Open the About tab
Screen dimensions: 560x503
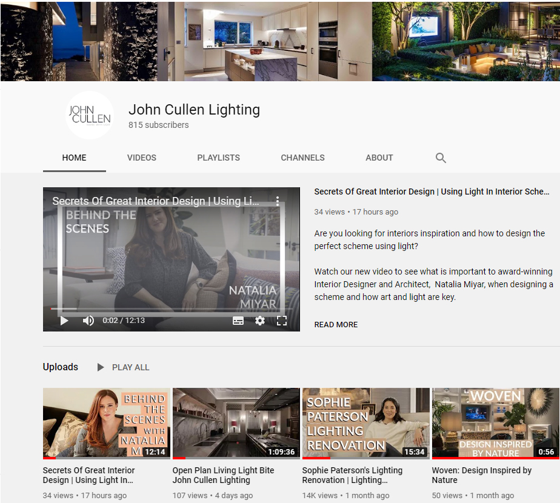pos(379,158)
